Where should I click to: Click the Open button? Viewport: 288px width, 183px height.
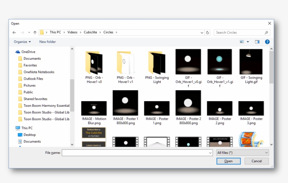click(x=228, y=161)
